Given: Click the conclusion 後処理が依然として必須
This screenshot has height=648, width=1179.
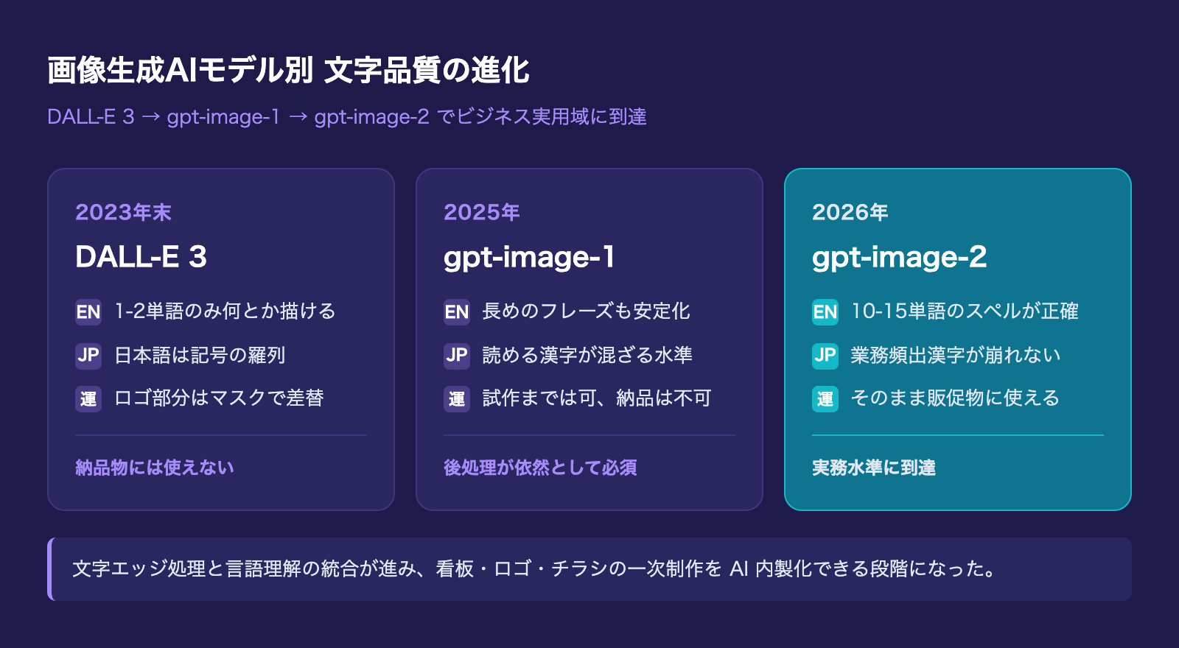Looking at the screenshot, I should tap(540, 468).
